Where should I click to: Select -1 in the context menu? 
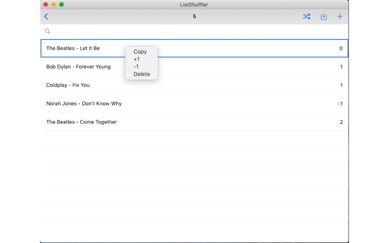tap(136, 67)
